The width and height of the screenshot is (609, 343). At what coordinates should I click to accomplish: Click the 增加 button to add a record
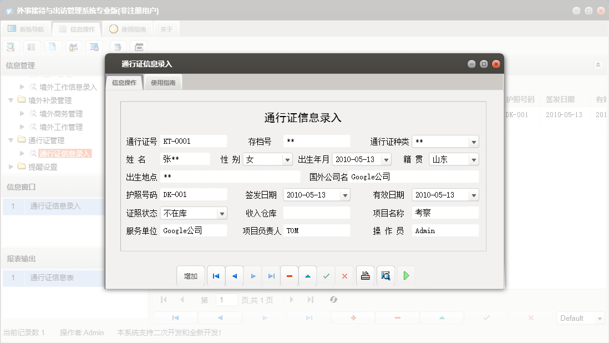point(190,275)
